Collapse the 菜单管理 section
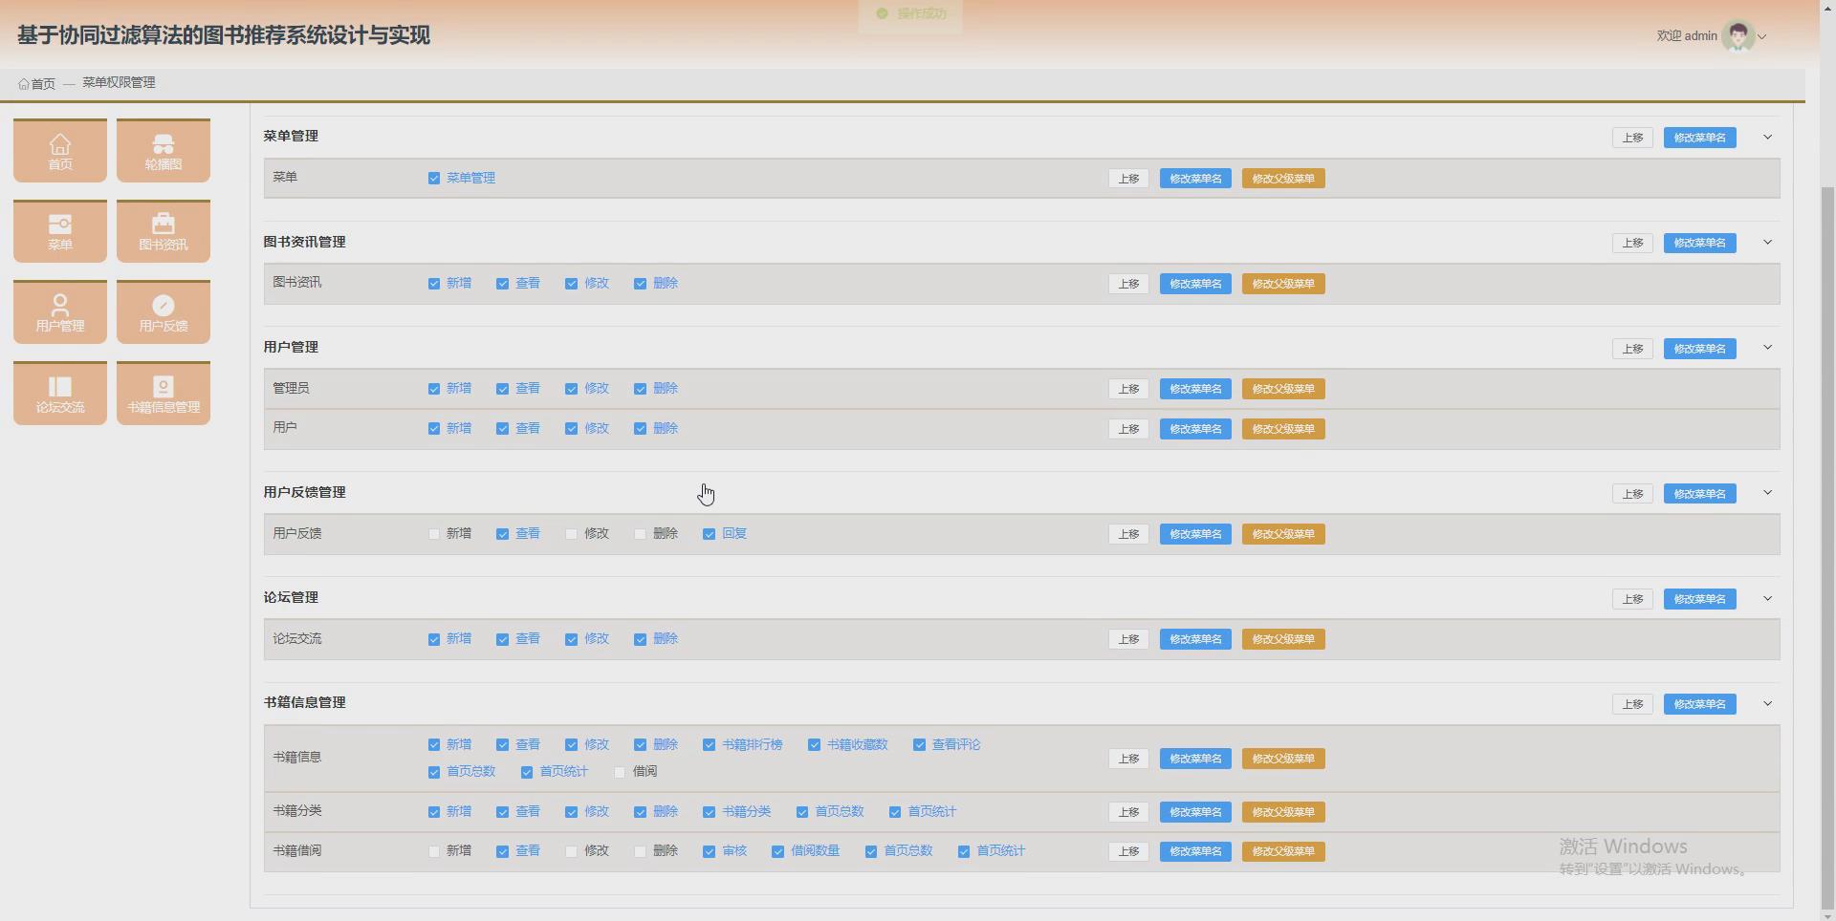This screenshot has width=1836, height=921. 1767,137
